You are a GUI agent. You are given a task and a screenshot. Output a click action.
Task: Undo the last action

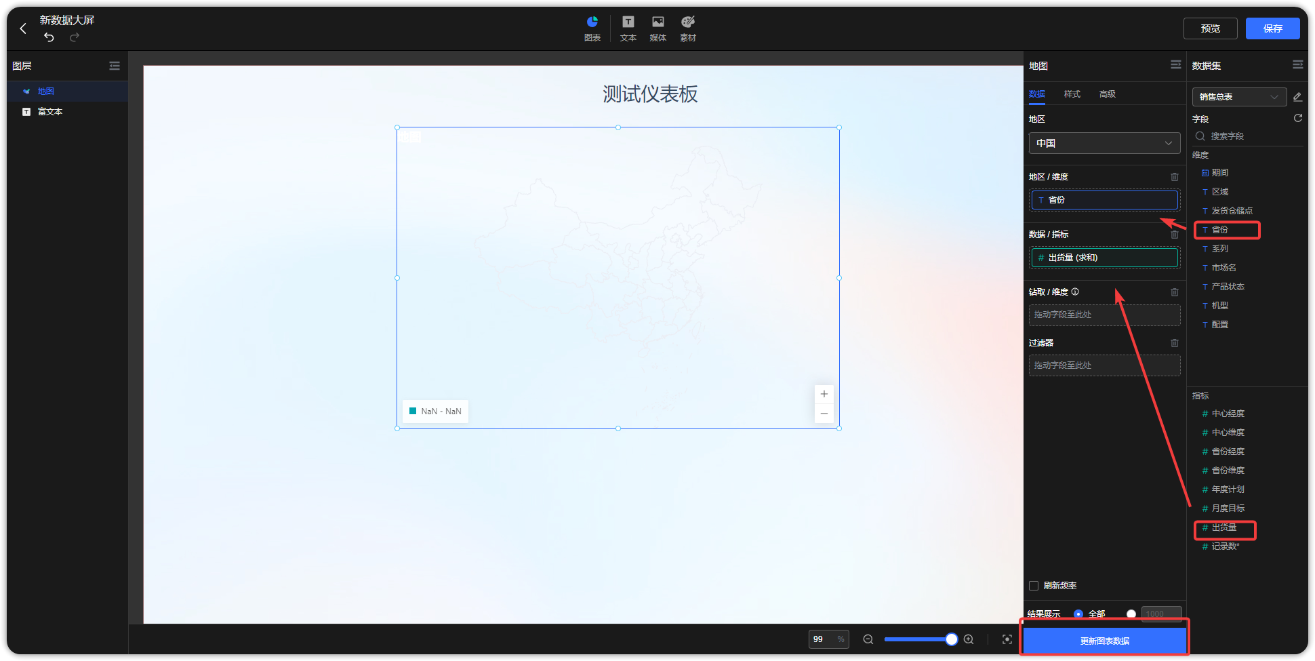pos(49,37)
